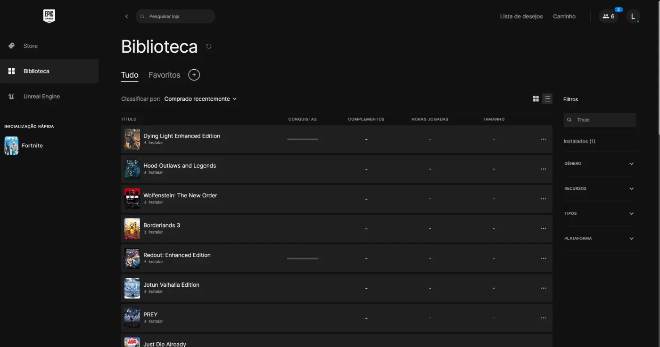This screenshot has height=347, width=660.
Task: Add a new collection with plus icon
Action: pos(194,75)
